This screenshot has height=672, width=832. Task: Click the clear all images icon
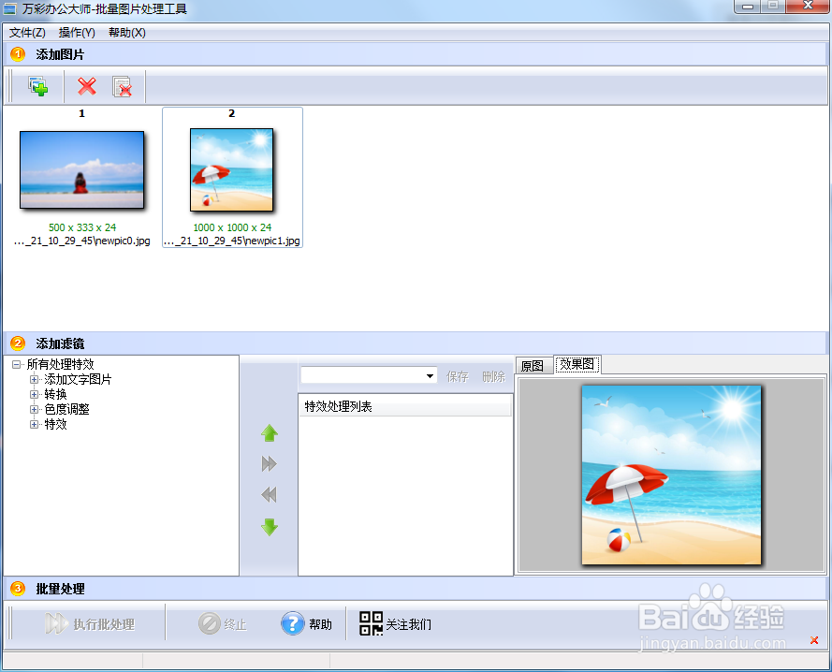(122, 86)
